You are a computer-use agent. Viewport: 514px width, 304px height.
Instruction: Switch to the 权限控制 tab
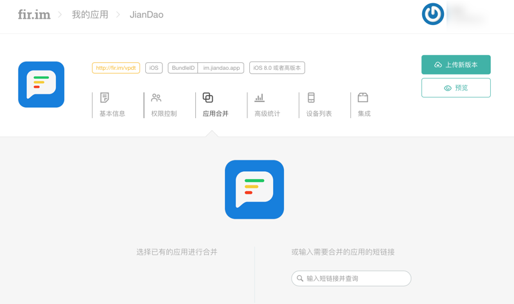164,114
